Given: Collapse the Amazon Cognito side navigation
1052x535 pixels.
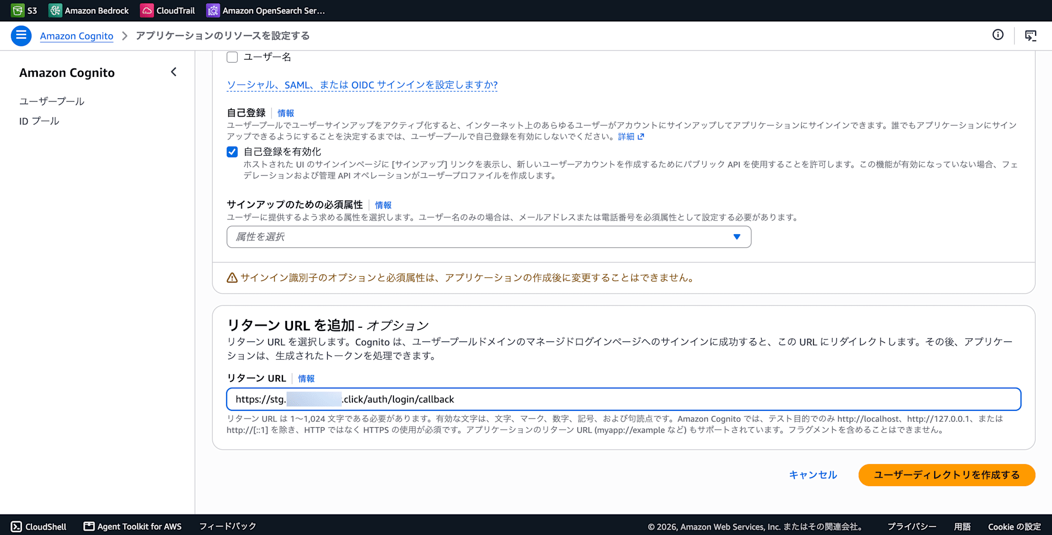Looking at the screenshot, I should click(174, 72).
